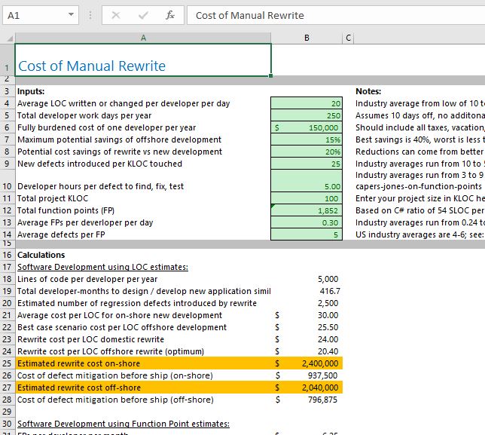Click the Cancel (X) formula bar icon
Screen dimensions: 485x435
(116, 15)
